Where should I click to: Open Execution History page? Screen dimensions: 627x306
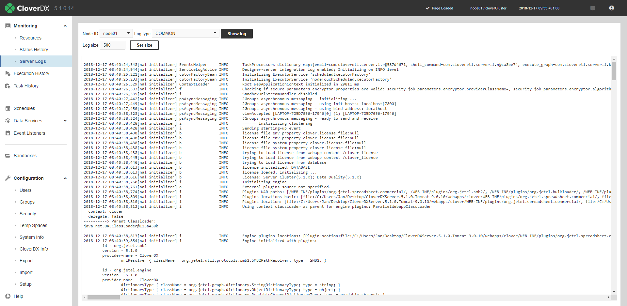(31, 73)
